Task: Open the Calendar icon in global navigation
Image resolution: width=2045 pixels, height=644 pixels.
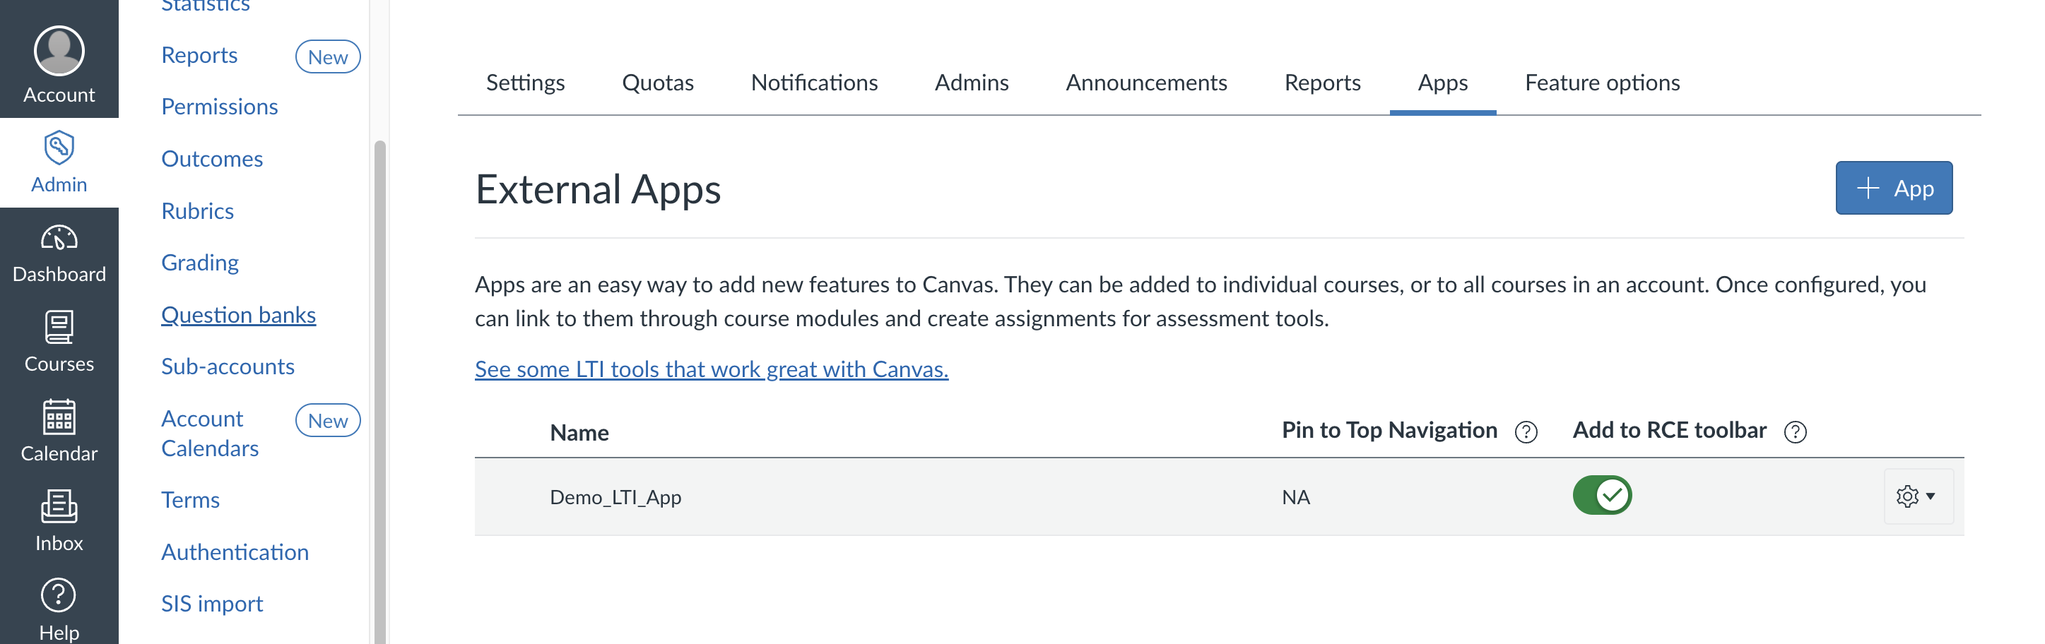Action: pyautogui.click(x=59, y=417)
